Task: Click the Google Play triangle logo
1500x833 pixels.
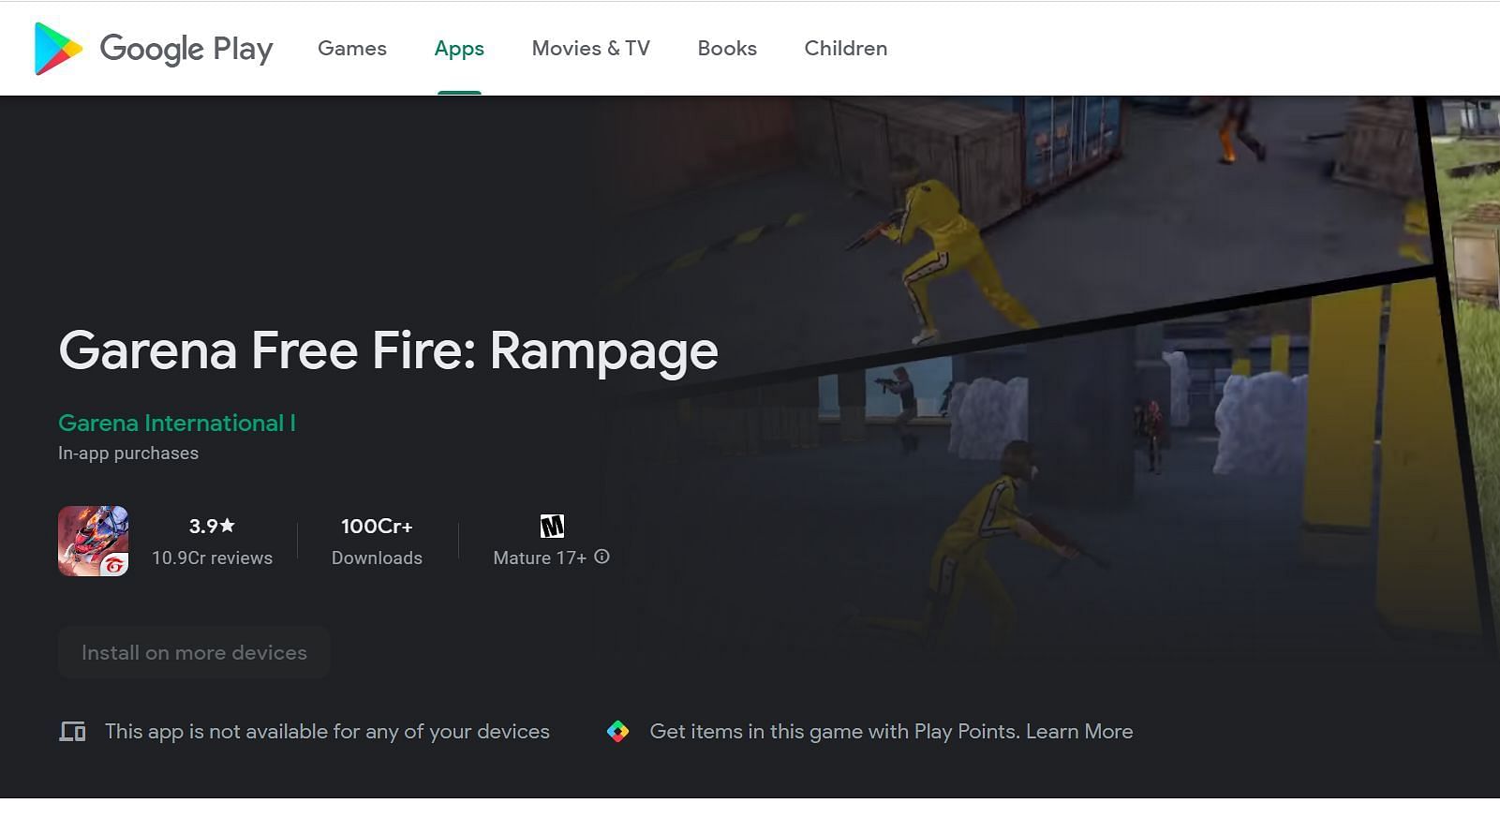Action: pyautogui.click(x=58, y=49)
